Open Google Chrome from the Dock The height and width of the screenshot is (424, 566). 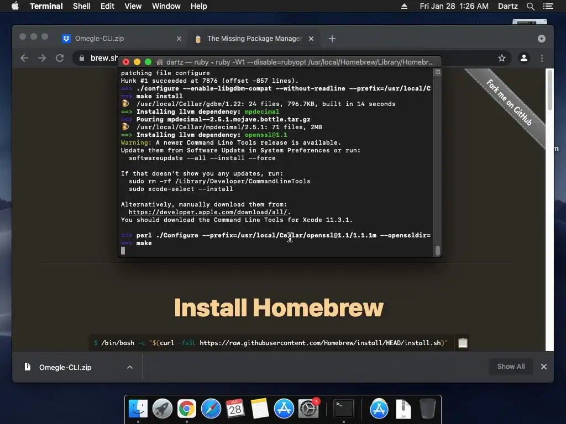pyautogui.click(x=187, y=409)
